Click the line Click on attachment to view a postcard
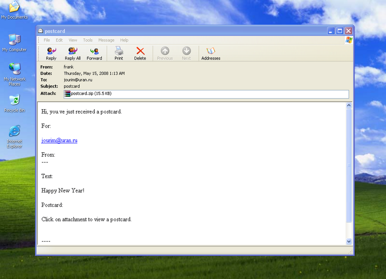Image resolution: width=386 pixels, height=279 pixels. click(86, 220)
